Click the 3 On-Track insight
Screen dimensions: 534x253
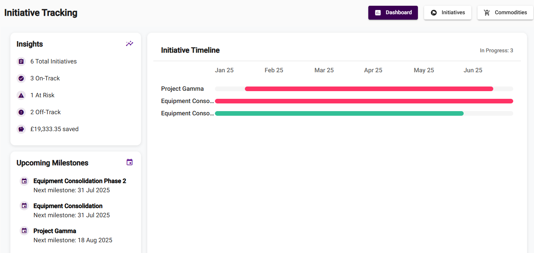45,78
